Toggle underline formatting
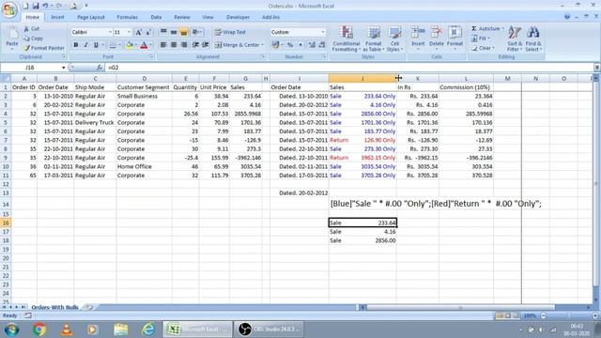The width and height of the screenshot is (601, 338). [x=96, y=45]
